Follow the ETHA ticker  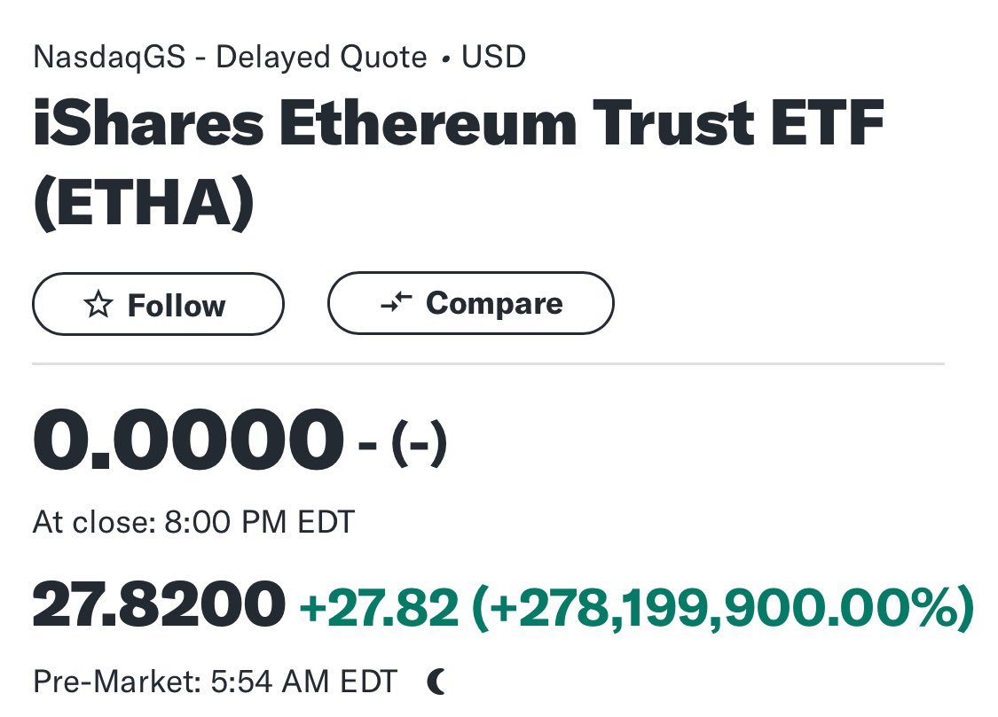tap(158, 304)
